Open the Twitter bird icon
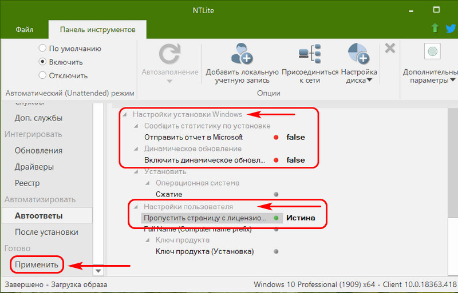This screenshot has width=458, height=293. 451,29
